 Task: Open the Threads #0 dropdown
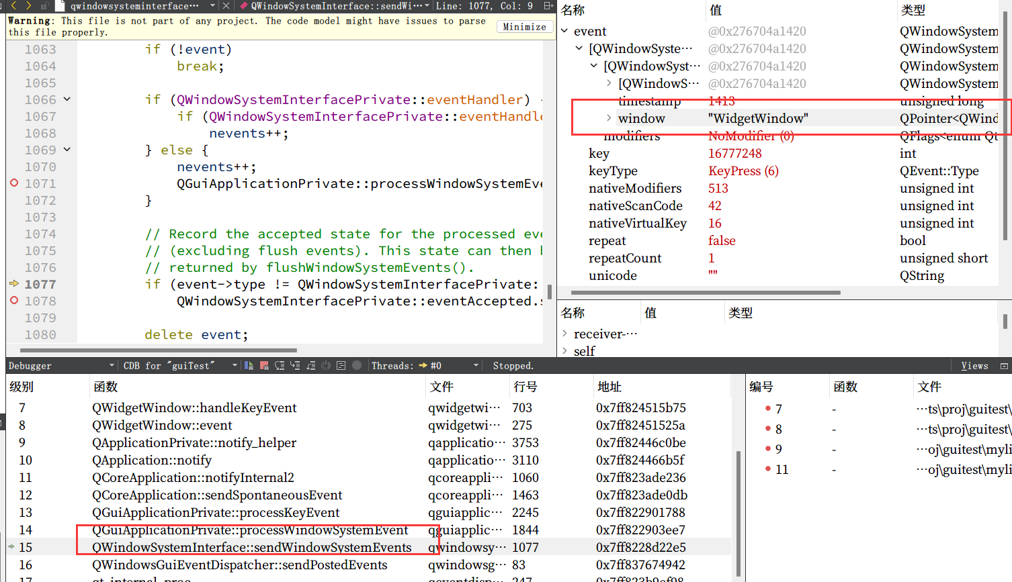(x=476, y=365)
